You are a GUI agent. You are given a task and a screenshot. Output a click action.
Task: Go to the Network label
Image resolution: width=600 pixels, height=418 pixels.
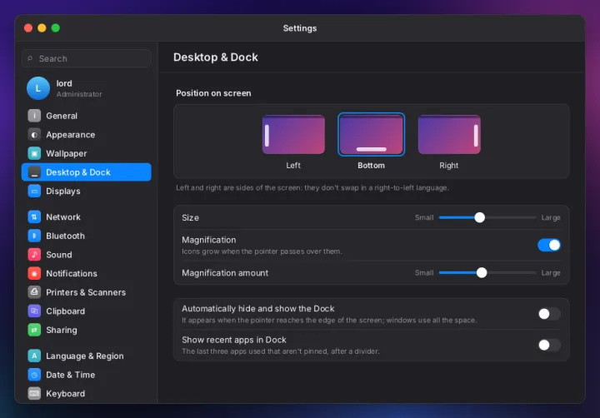click(63, 216)
